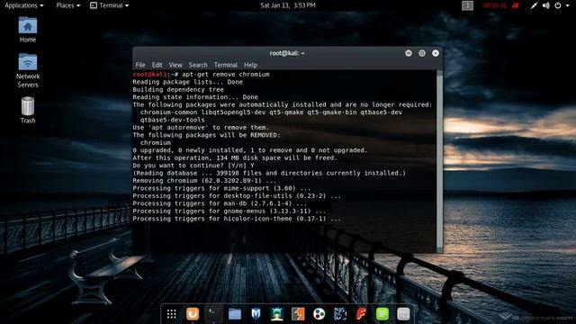Open the Trash desktop icon
576x324 pixels.
28,110
